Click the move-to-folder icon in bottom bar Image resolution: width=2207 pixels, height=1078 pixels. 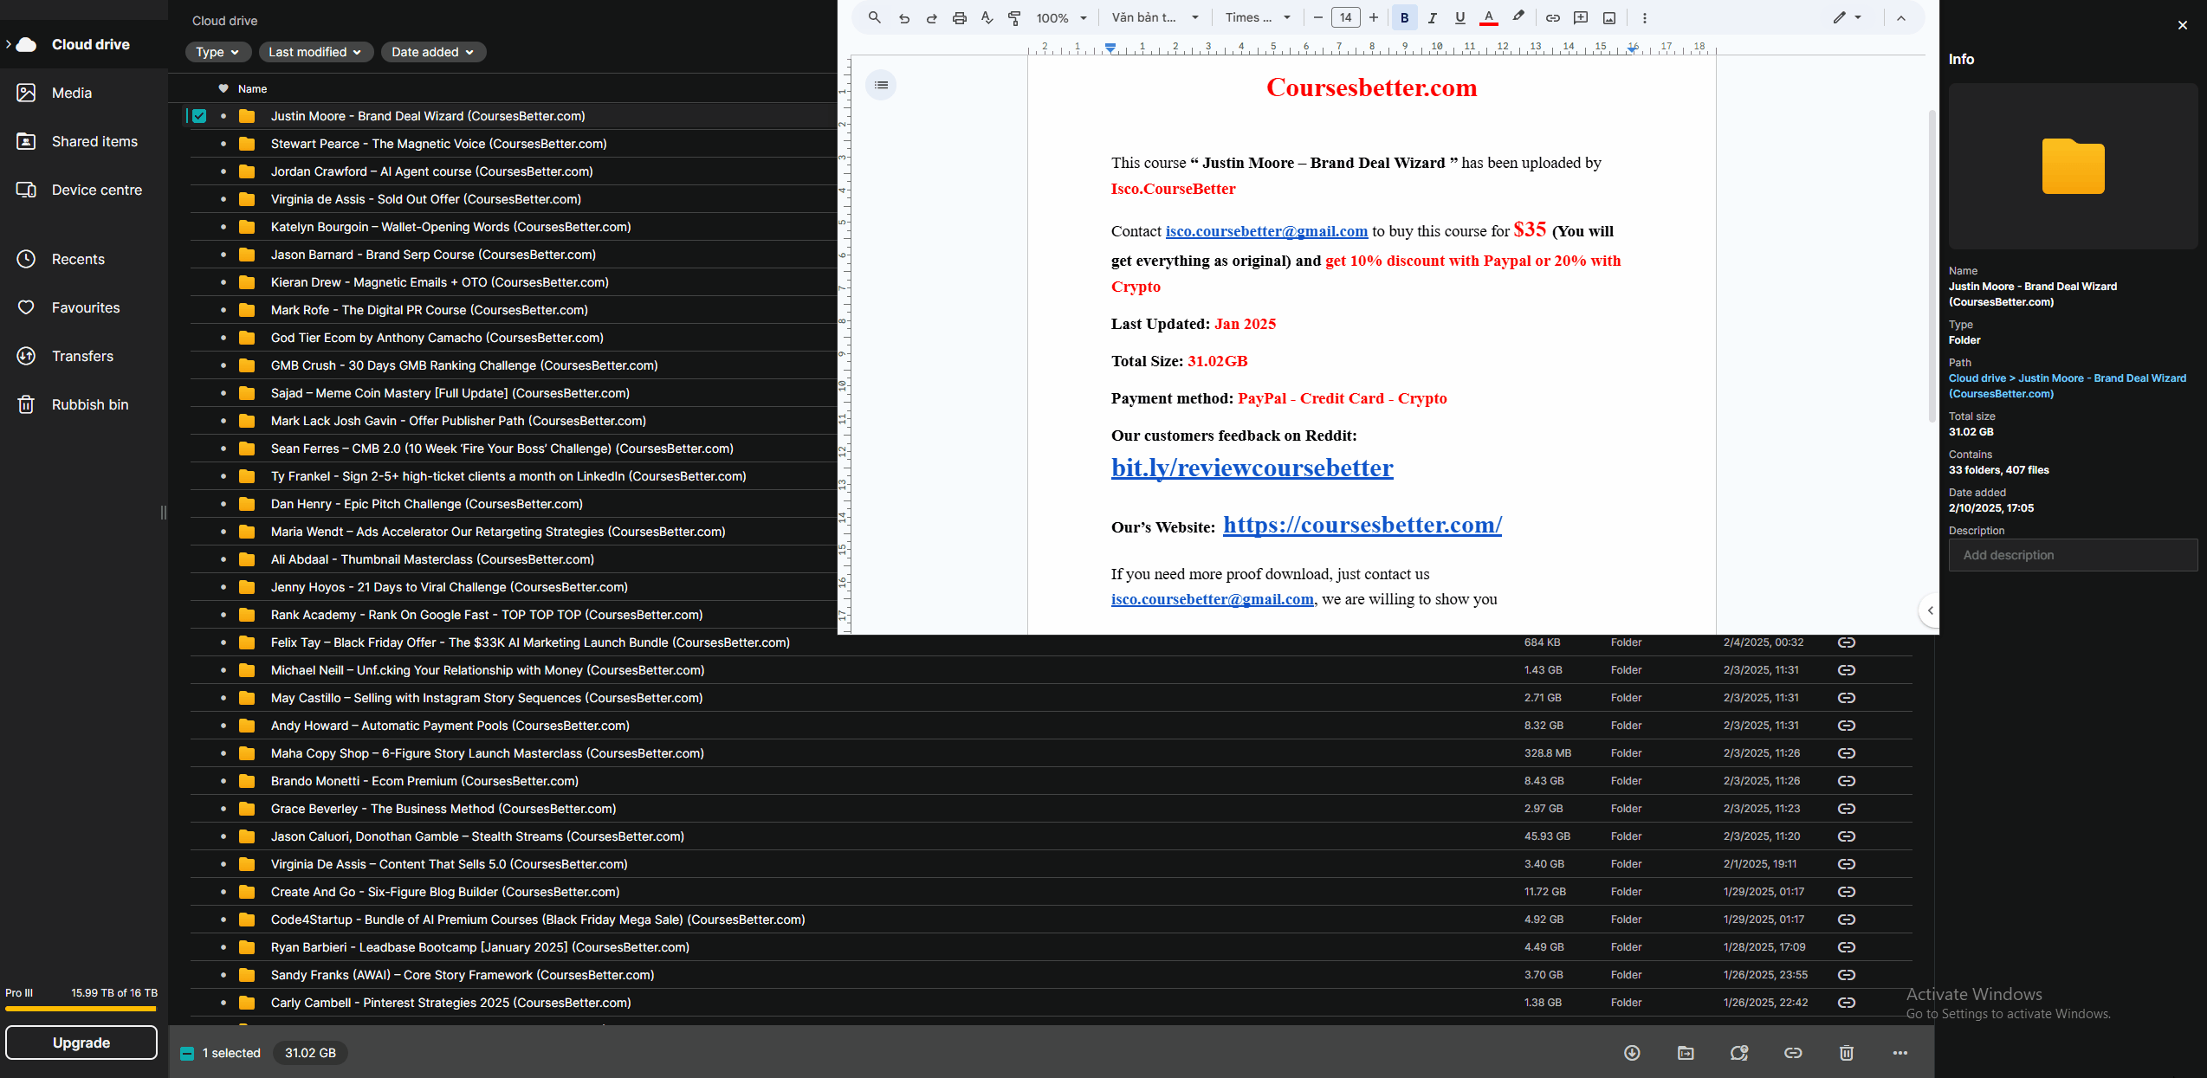1686,1053
